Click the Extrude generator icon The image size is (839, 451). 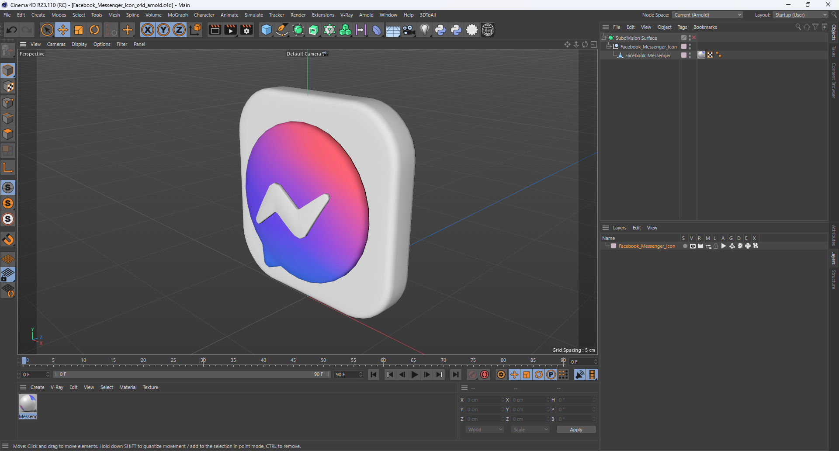[x=314, y=30]
